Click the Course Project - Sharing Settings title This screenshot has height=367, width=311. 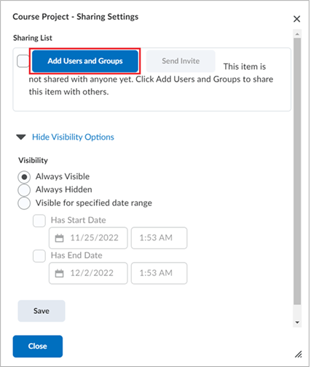[x=76, y=17]
